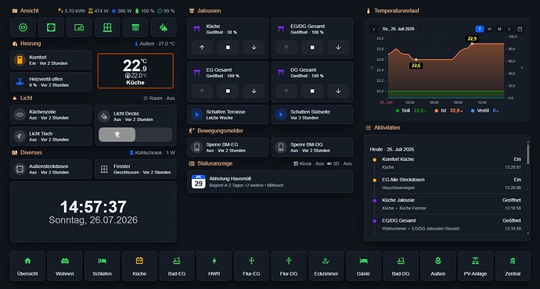540x289 pixels.
Task: Open the calendar icon in temperature chart
Action: point(520,29)
